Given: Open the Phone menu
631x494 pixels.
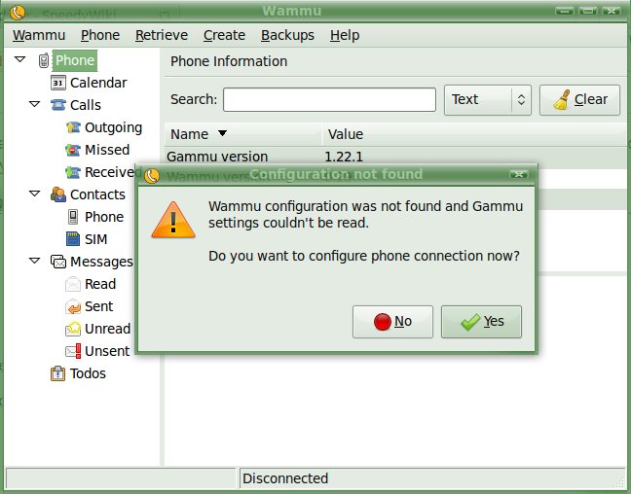Looking at the screenshot, I should [100, 35].
